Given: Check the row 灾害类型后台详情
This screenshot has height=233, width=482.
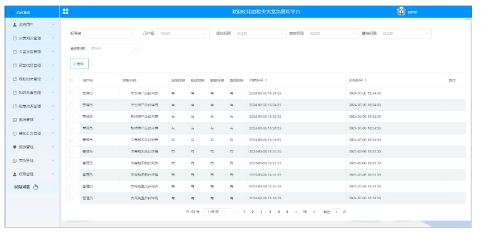Looking at the screenshot, I should (x=71, y=198).
